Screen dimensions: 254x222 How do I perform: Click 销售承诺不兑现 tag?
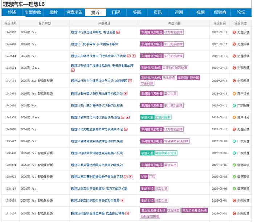[166, 153]
